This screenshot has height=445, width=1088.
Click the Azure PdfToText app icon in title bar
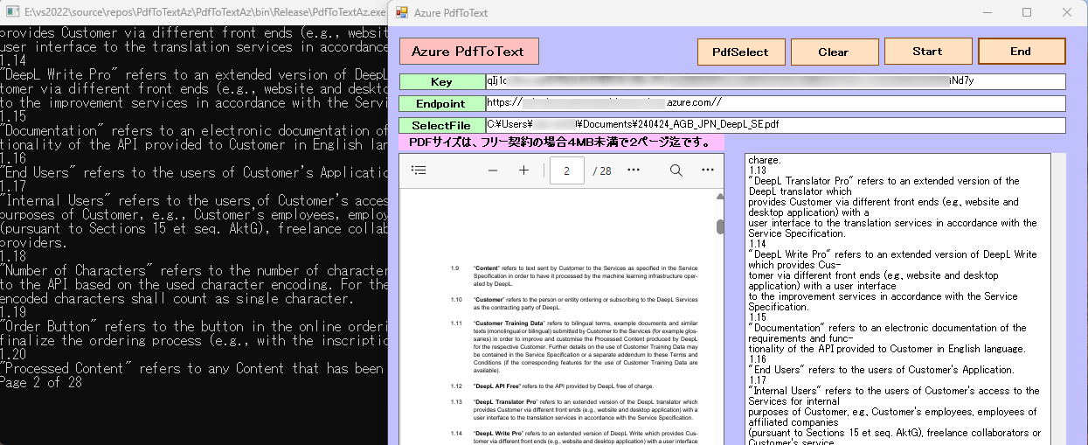(x=402, y=13)
